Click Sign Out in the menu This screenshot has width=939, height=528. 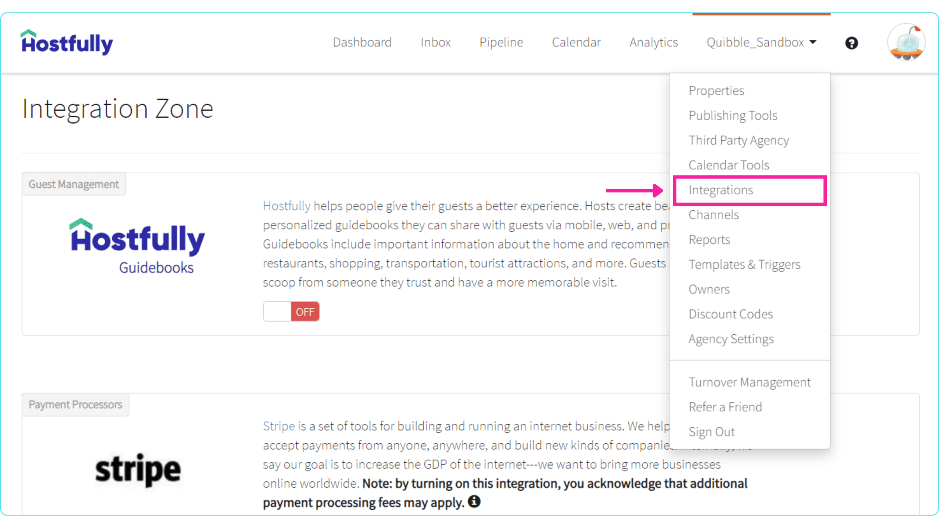pos(712,432)
